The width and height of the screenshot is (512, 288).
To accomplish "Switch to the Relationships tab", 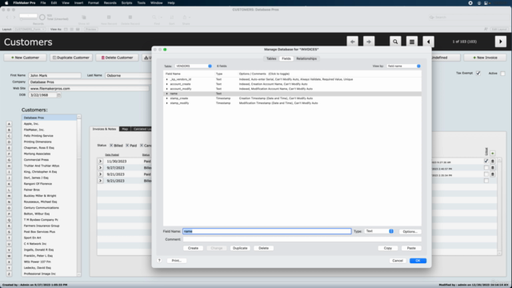I will 306,58.
